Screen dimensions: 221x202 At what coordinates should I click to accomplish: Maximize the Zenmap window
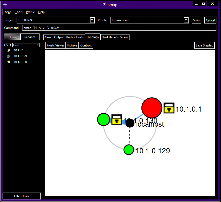[x=203, y=4]
